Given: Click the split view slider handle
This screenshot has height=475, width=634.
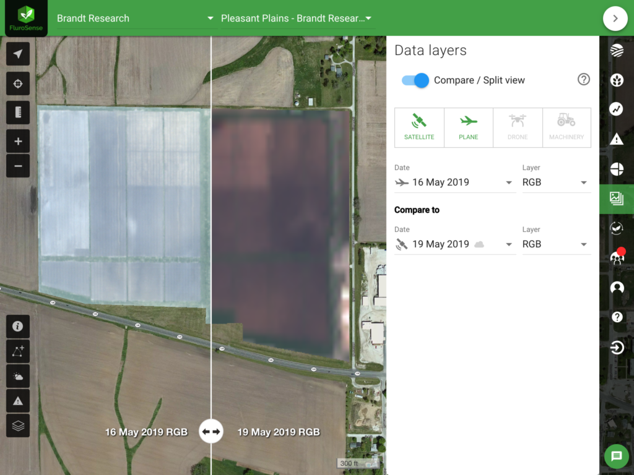Looking at the screenshot, I should [211, 431].
